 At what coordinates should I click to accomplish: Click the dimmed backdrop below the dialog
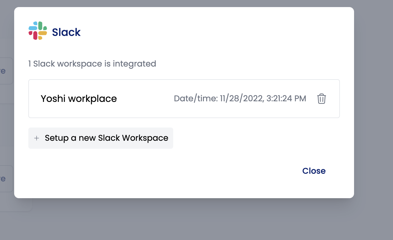[x=195, y=219]
